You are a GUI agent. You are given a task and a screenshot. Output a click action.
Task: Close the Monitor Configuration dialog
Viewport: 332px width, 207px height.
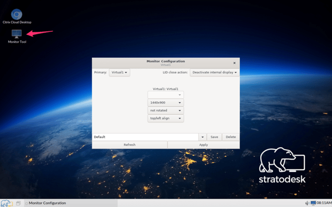click(x=235, y=63)
